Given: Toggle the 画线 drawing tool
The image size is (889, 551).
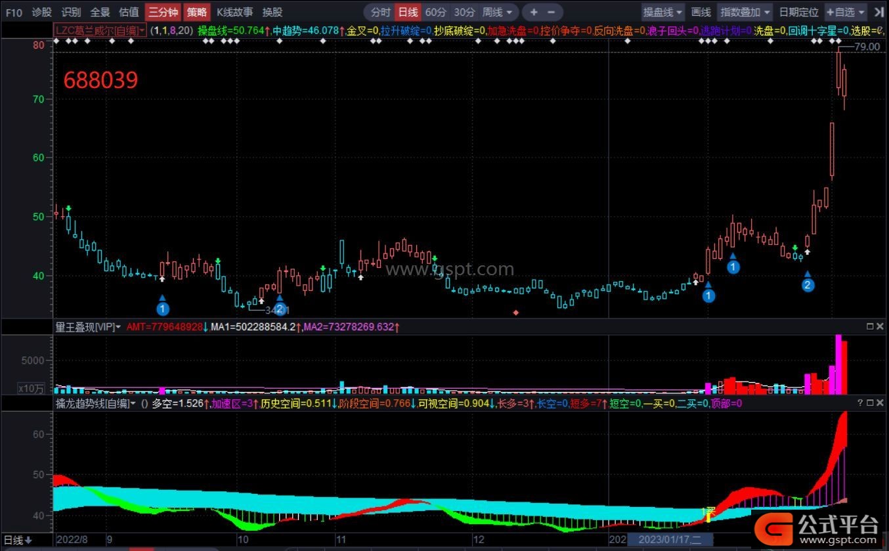Looking at the screenshot, I should [701, 12].
